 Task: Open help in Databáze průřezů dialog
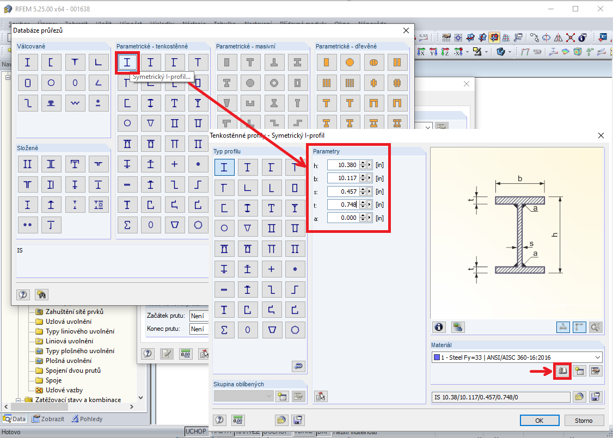23,294
